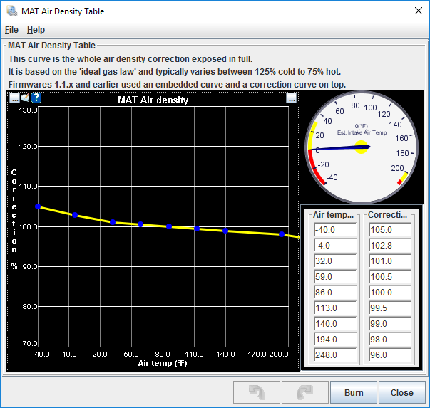Open the ellipsis menu at graph top-right
Viewport: 430px width, 408px height.
click(292, 99)
